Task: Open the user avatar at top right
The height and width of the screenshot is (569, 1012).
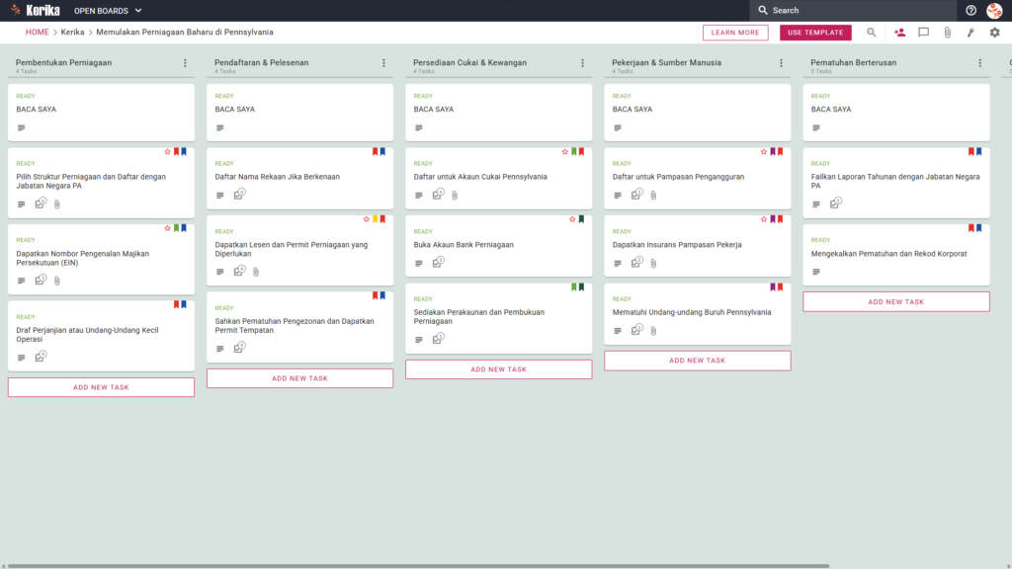Action: tap(994, 10)
